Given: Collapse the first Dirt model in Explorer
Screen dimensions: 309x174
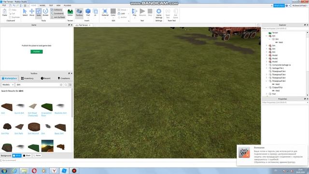Looking at the screenshot, I should click(267, 36).
